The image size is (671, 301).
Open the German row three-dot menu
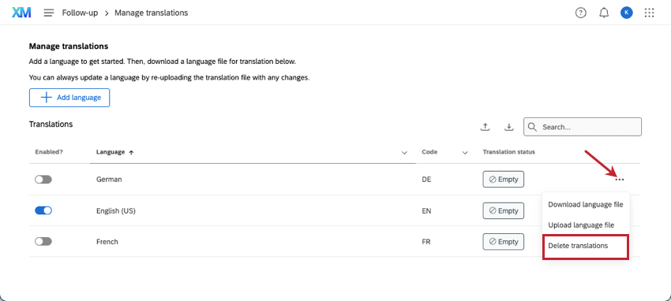(619, 180)
